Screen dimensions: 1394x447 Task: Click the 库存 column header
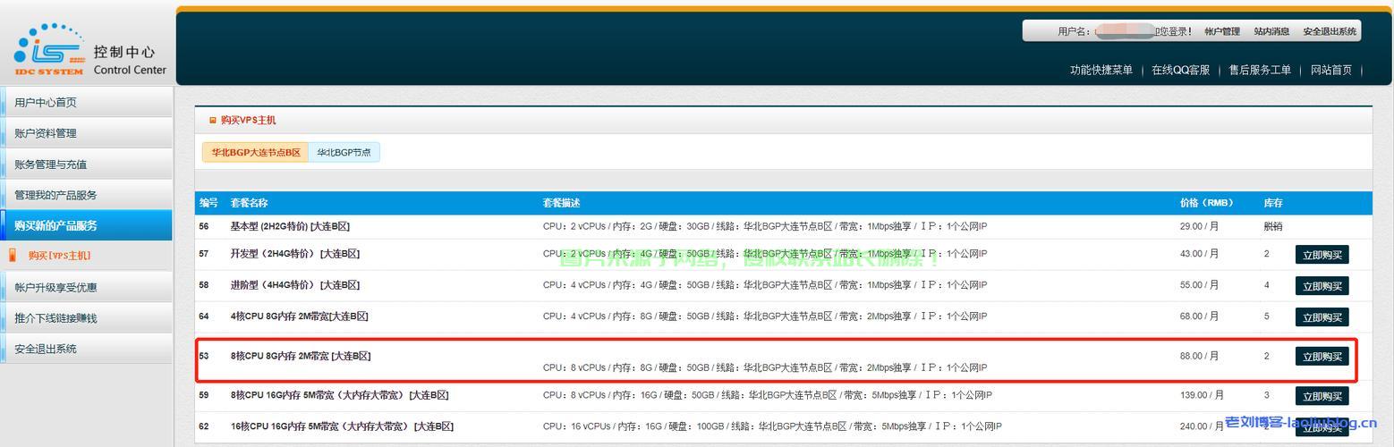point(1273,203)
